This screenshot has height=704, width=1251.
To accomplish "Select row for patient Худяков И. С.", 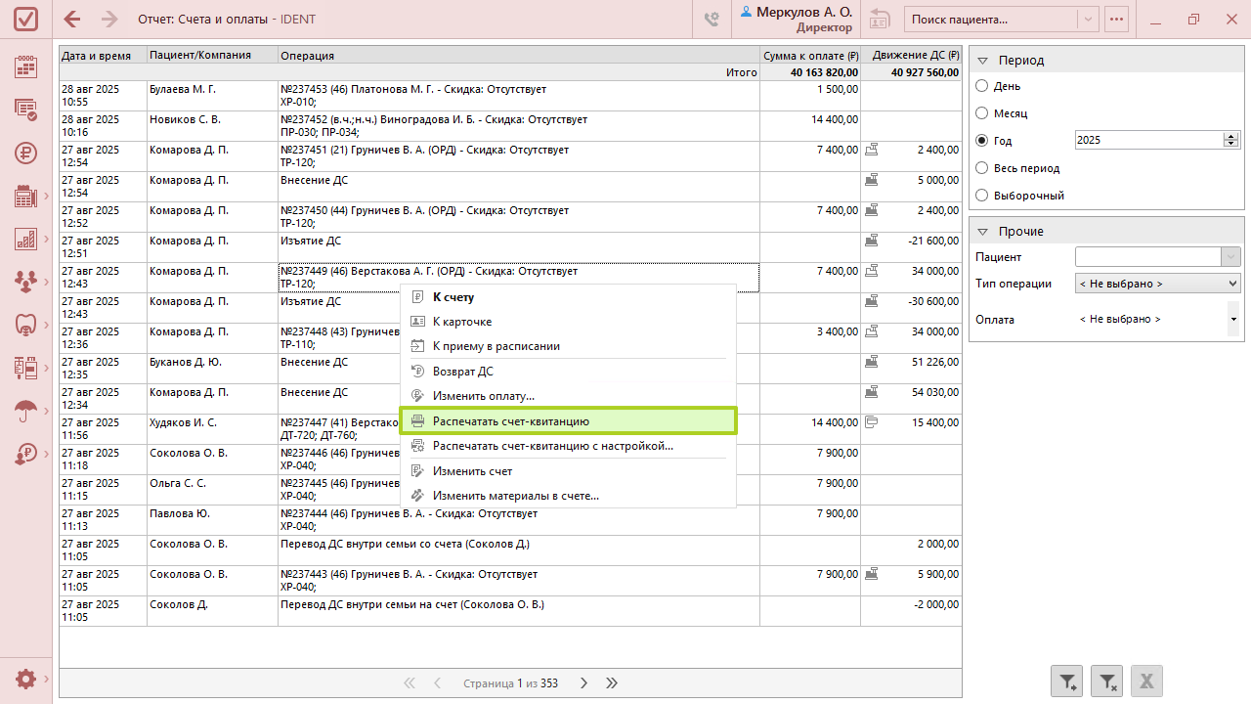I will click(510, 429).
